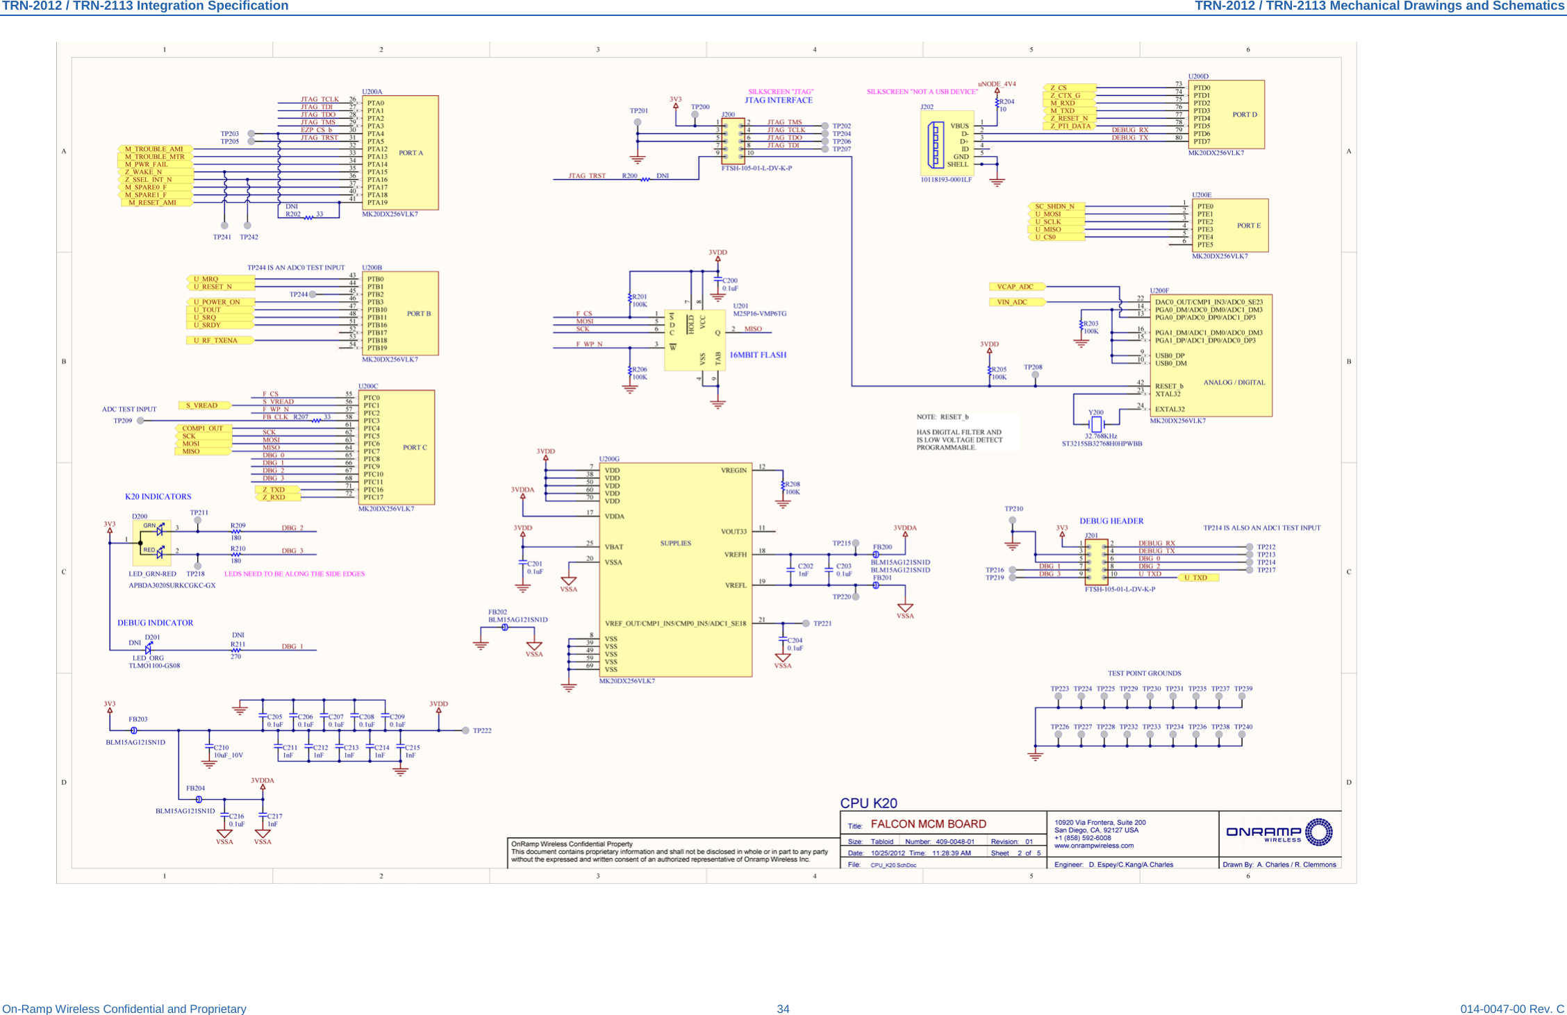Click the U200F ANALOG / DIGITAL block

1211,355
